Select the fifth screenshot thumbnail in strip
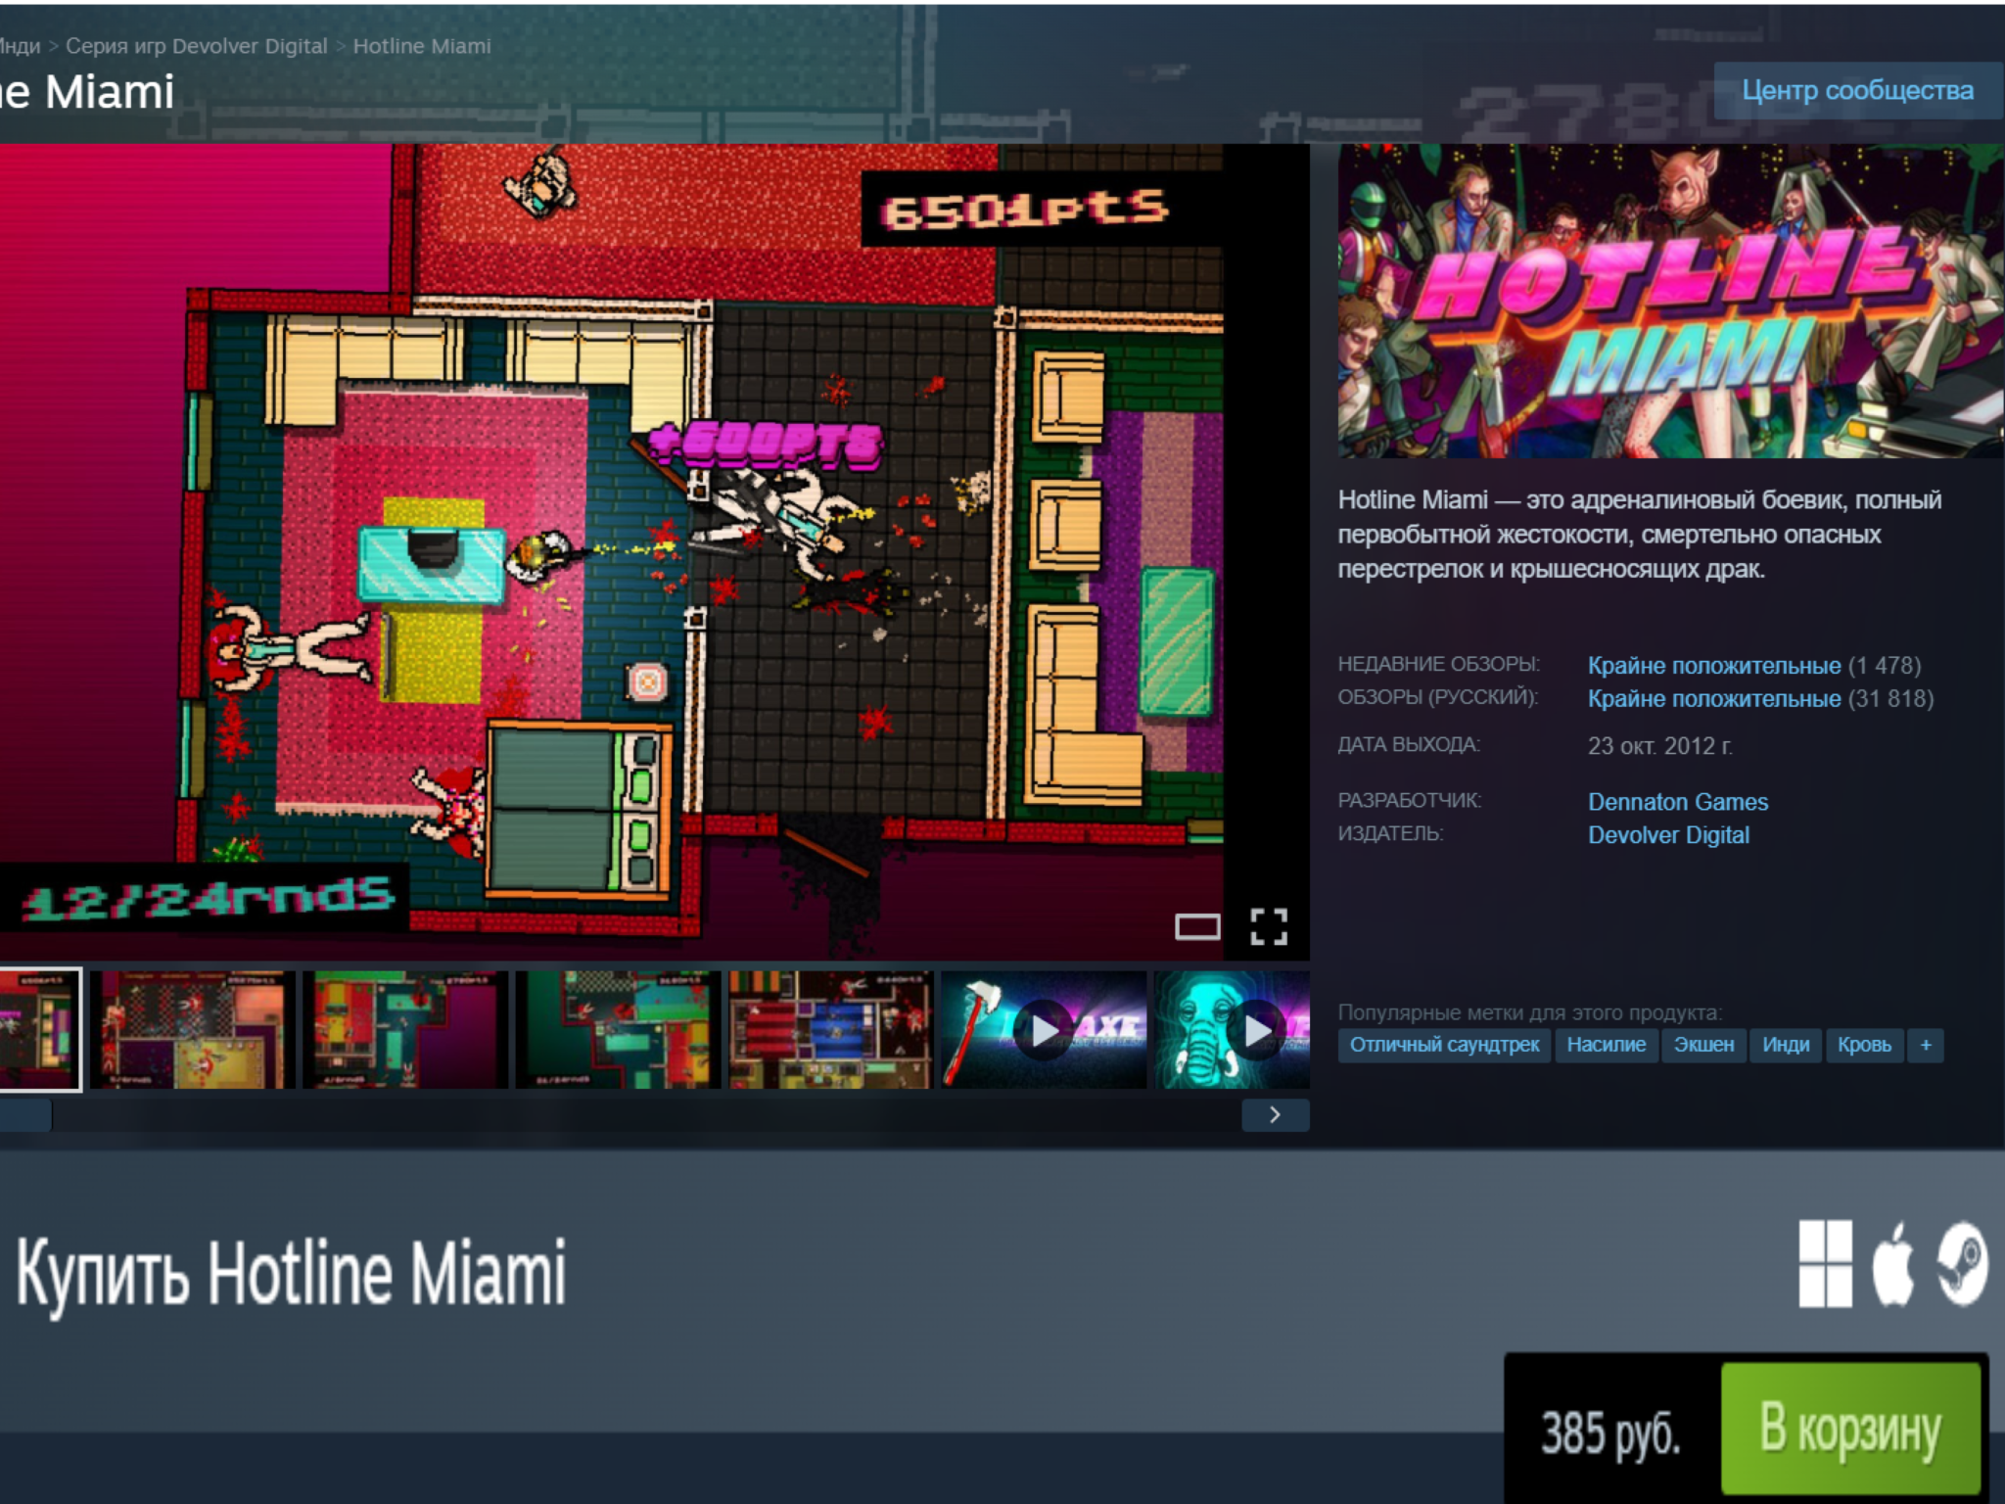Viewport: 2005px width, 1504px height. [x=831, y=1029]
